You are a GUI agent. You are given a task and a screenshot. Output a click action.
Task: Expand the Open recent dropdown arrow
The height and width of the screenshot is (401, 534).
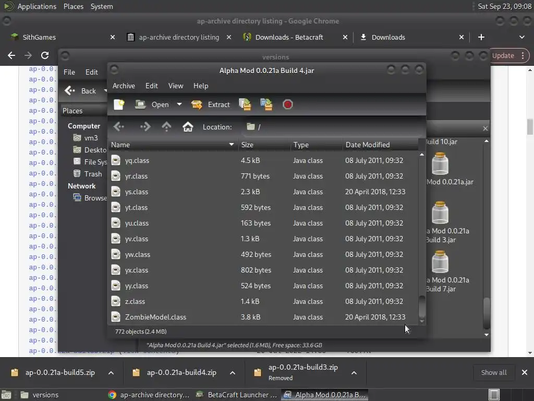coord(179,104)
